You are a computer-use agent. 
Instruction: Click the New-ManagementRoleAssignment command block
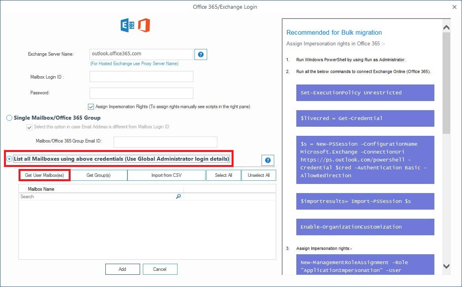(x=365, y=264)
